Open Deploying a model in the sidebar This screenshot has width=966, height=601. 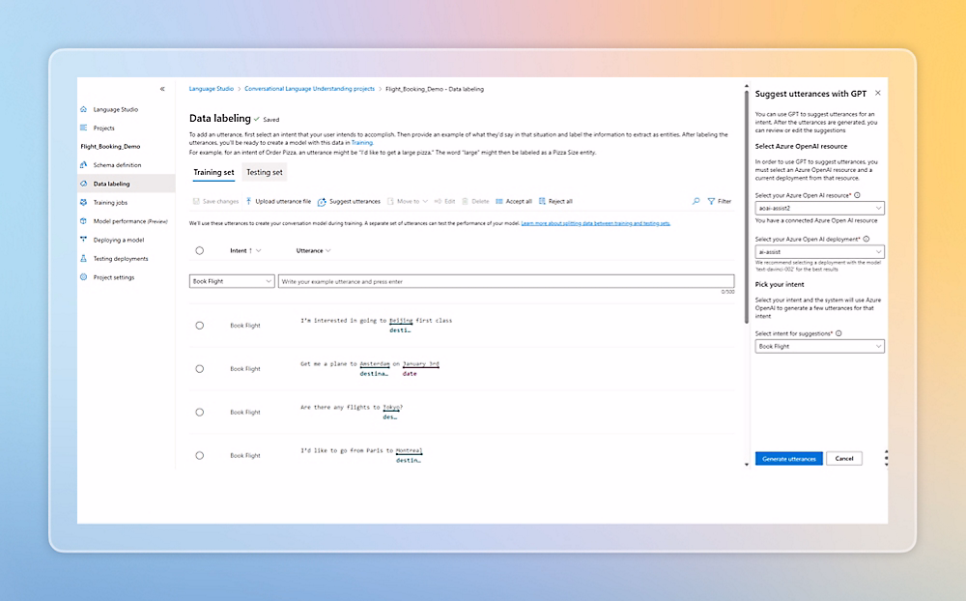(118, 240)
